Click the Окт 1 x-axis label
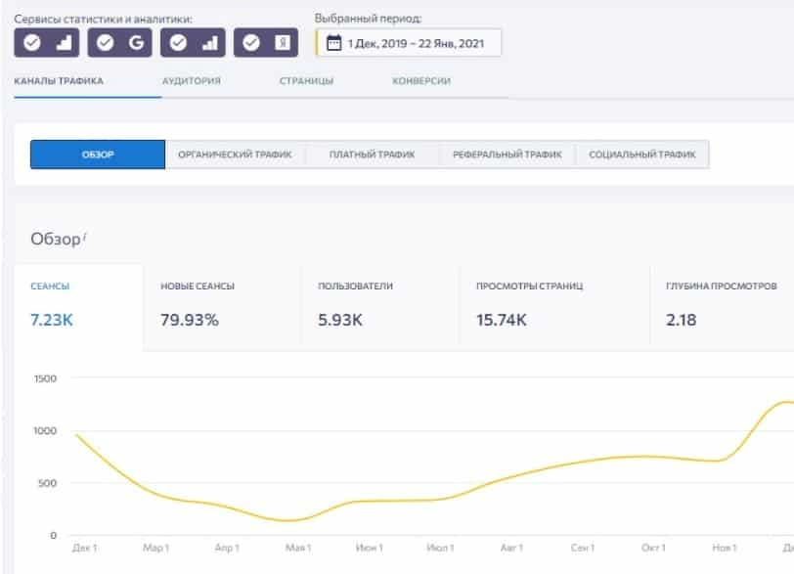This screenshot has width=794, height=574. (x=653, y=548)
